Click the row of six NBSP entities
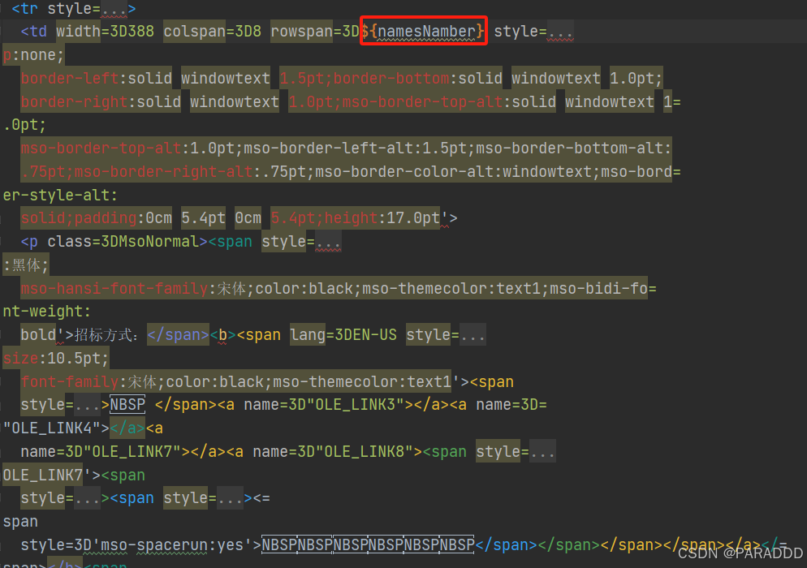The height and width of the screenshot is (568, 807). 368,544
